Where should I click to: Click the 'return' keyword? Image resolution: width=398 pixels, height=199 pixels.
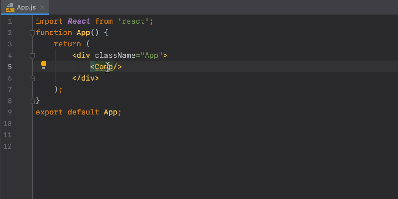pos(68,44)
